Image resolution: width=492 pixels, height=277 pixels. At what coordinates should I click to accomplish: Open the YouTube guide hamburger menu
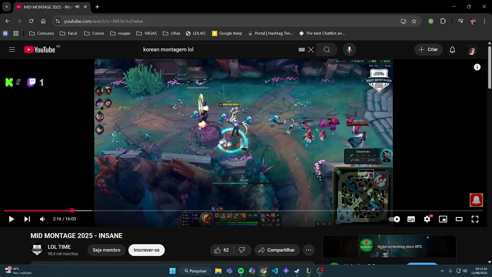coord(12,49)
